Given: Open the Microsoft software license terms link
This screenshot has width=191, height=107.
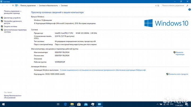Looking at the screenshot, I should (103, 70).
